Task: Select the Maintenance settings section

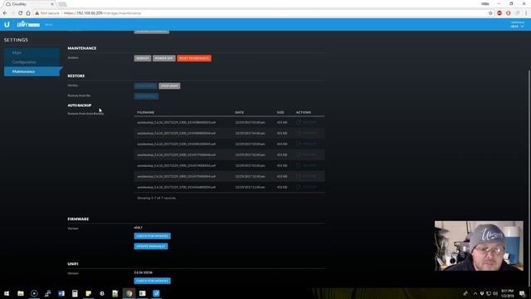Action: click(32, 71)
